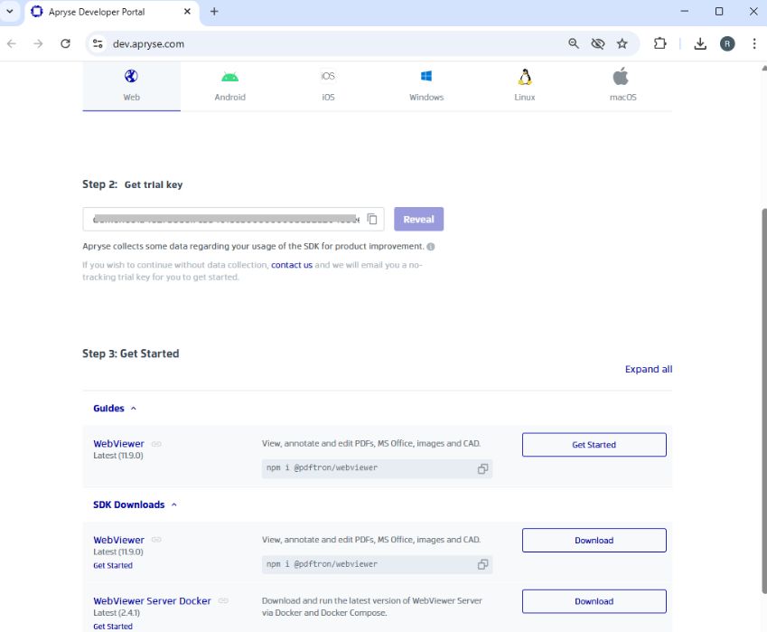
Task: Open the browser extensions menu
Action: tap(659, 43)
